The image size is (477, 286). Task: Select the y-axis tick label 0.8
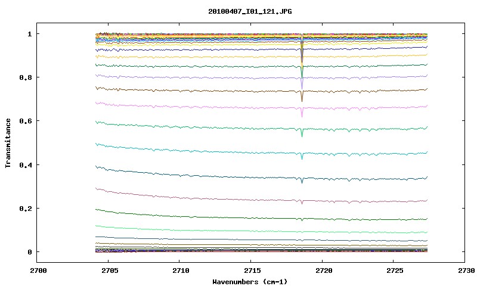[26, 77]
